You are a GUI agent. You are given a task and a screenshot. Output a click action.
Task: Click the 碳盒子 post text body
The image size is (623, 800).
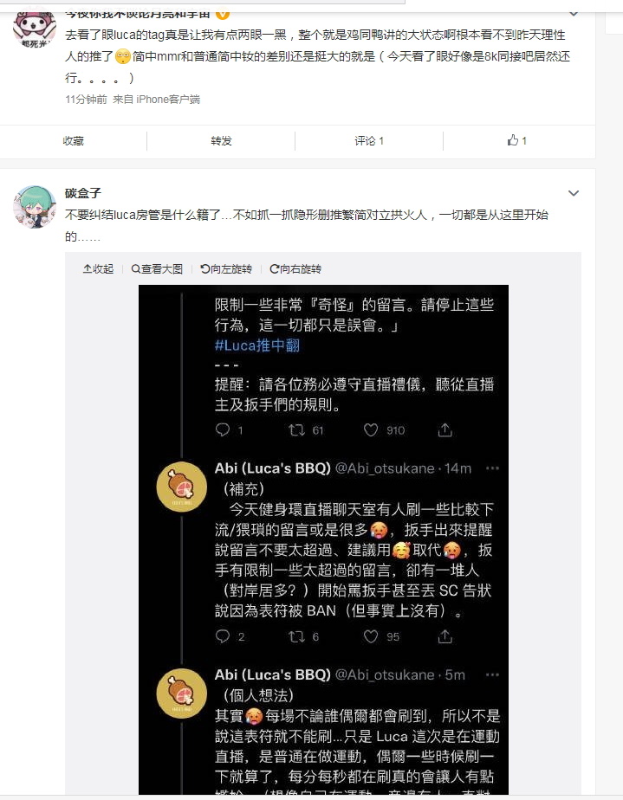point(307,225)
